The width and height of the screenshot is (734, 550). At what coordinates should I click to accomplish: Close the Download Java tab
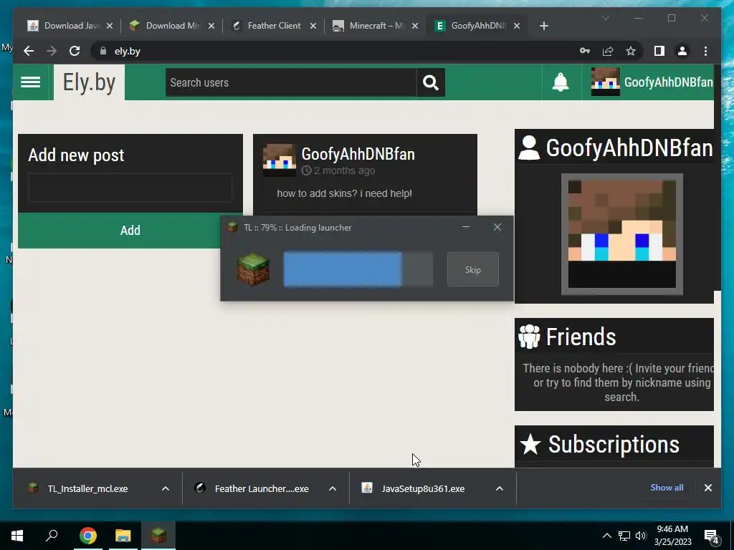click(110, 26)
